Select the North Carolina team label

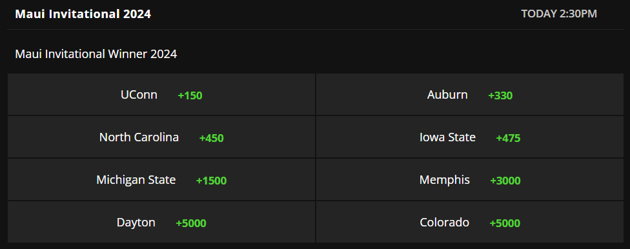(x=139, y=137)
